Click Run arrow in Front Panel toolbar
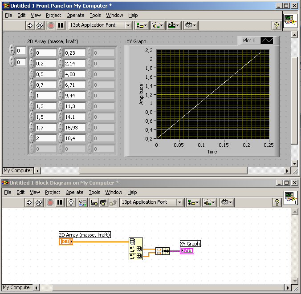This screenshot has height=294, width=301. click(x=30, y=25)
